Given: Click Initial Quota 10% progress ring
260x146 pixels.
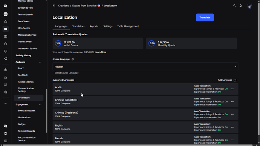Looking at the screenshot, I should click(58, 44).
